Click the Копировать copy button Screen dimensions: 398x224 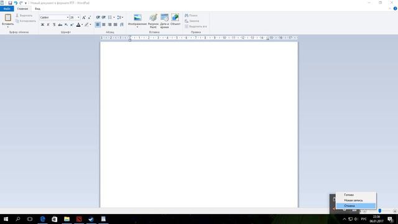click(x=25, y=21)
